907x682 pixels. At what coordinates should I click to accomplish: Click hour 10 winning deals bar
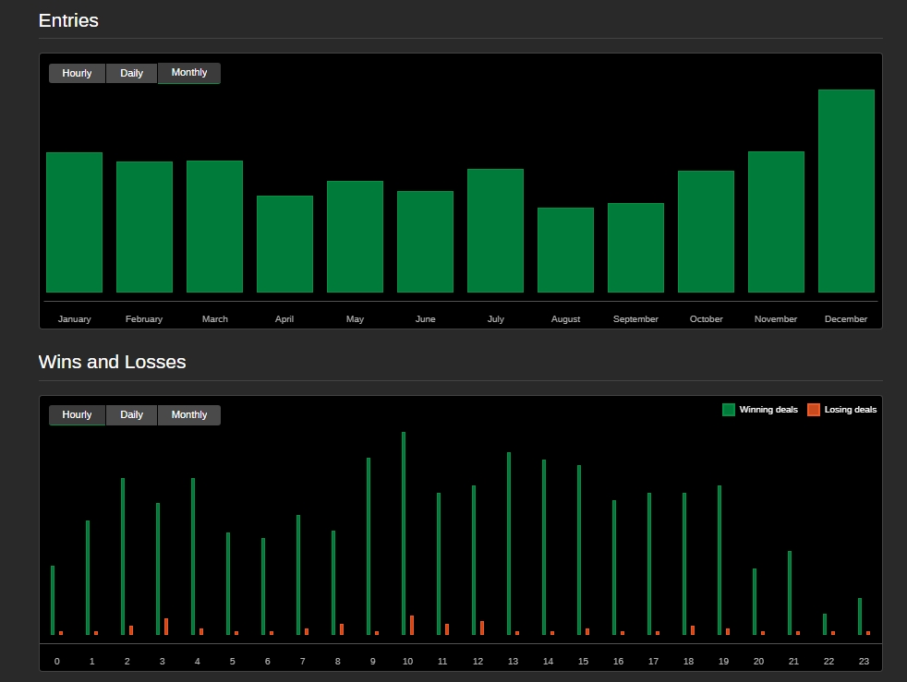click(404, 533)
